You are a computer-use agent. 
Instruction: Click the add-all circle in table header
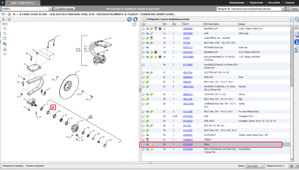pyautogui.click(x=143, y=24)
